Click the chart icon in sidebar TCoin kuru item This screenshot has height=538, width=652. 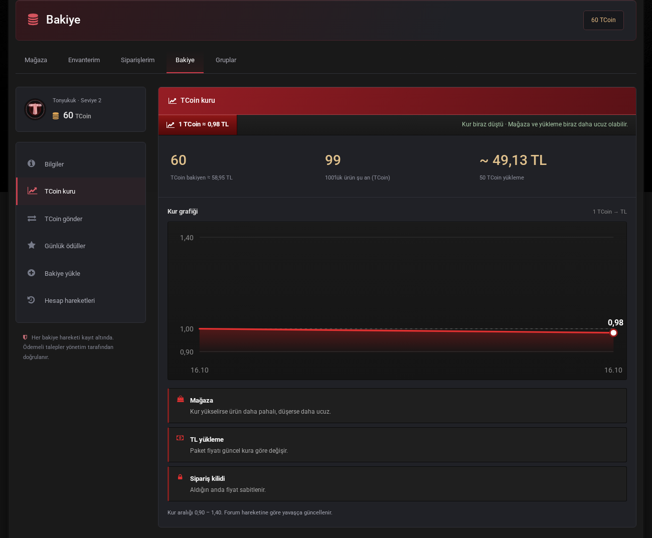click(32, 191)
